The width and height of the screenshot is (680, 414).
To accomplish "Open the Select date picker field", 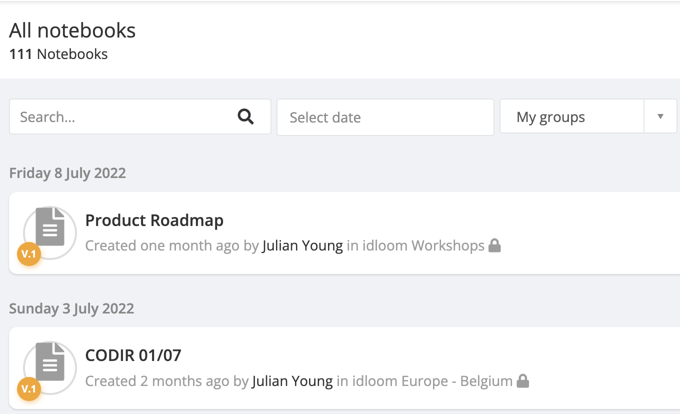I will (x=385, y=117).
